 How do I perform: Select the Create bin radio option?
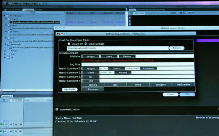pyautogui.click(x=69, y=44)
